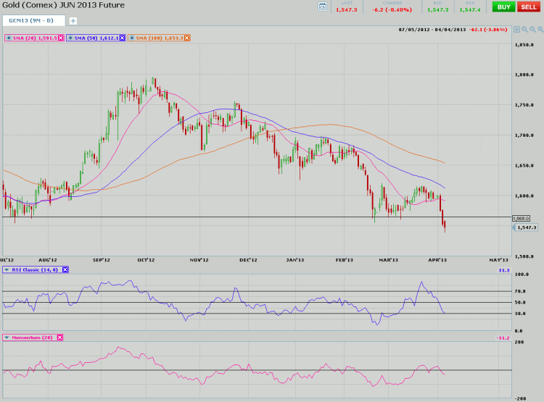Image resolution: width=544 pixels, height=402 pixels.
Task: Toggle the SMA (20) visibility dot
Action: 8,38
